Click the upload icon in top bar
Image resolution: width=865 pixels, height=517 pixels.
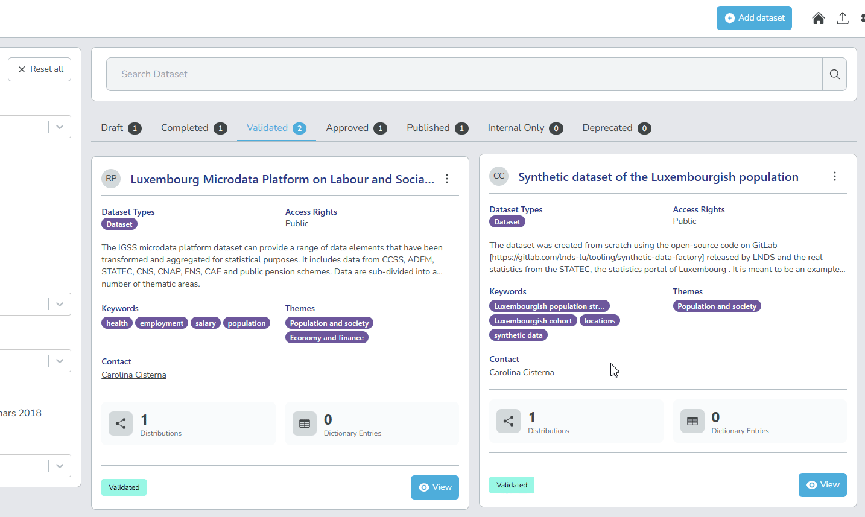click(843, 18)
